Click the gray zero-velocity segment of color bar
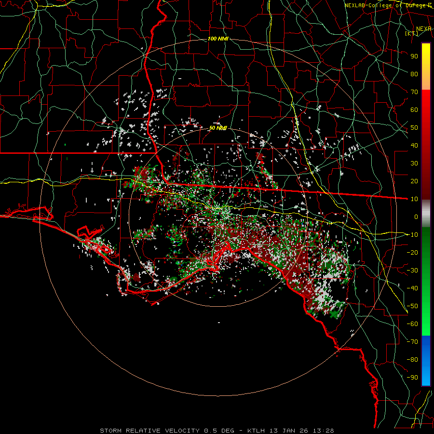The width and height of the screenshot is (434, 434). (426, 214)
